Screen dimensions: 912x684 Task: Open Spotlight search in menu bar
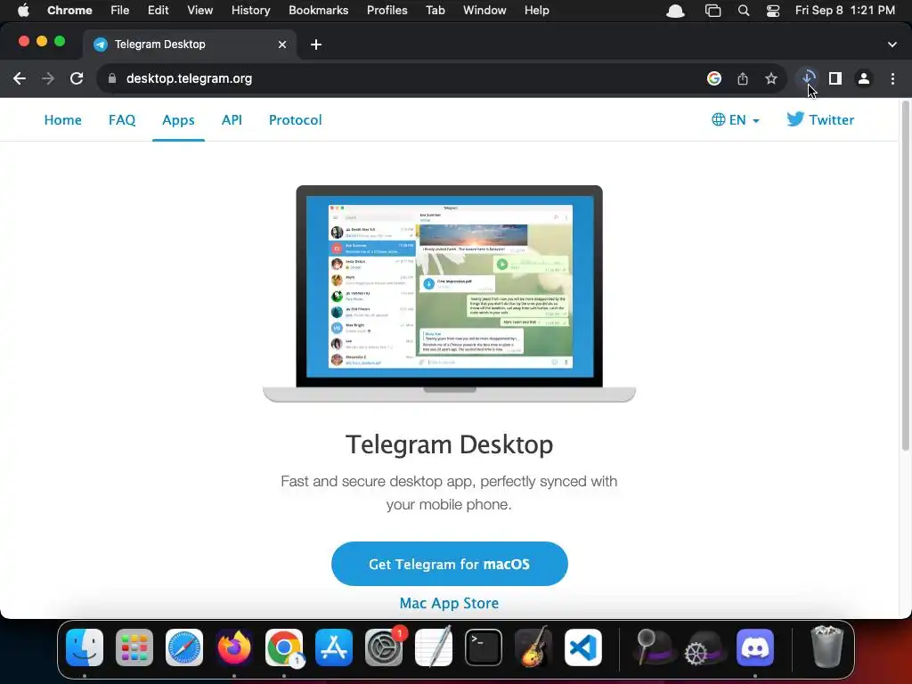tap(744, 11)
